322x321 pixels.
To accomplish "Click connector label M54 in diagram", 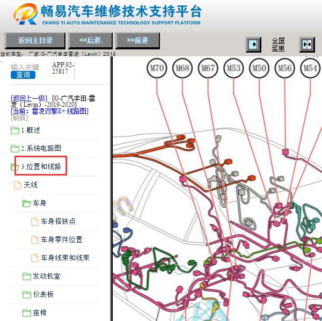I will point(310,68).
